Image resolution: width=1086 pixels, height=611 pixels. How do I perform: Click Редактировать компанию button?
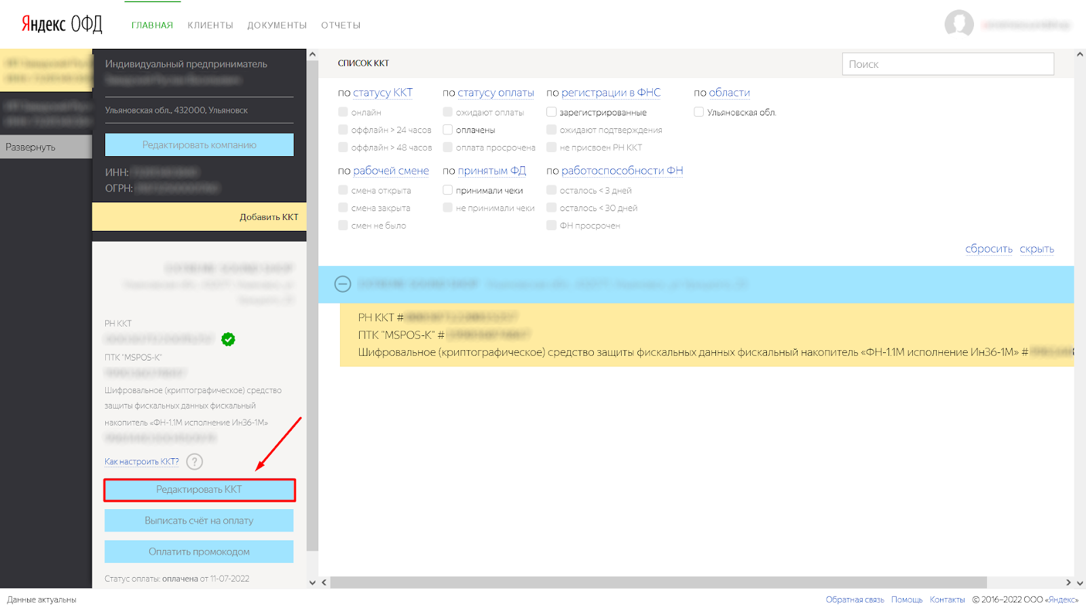pos(199,145)
